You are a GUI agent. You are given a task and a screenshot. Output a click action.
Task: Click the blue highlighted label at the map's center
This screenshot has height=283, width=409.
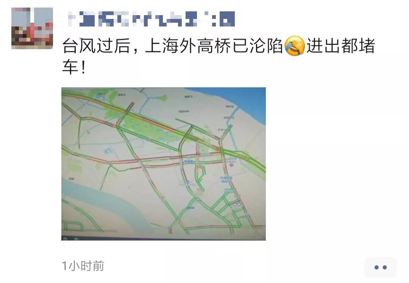[x=189, y=162]
